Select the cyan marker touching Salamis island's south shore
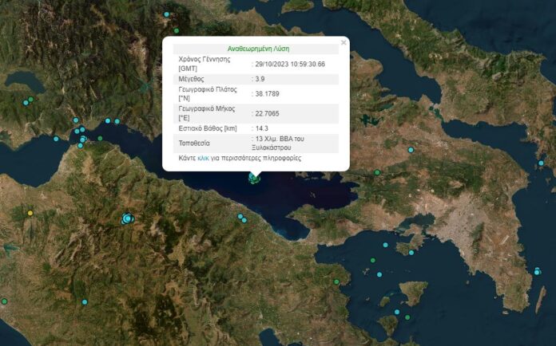Image resolution: width=556 pixels, height=346 pixels. point(411,253)
